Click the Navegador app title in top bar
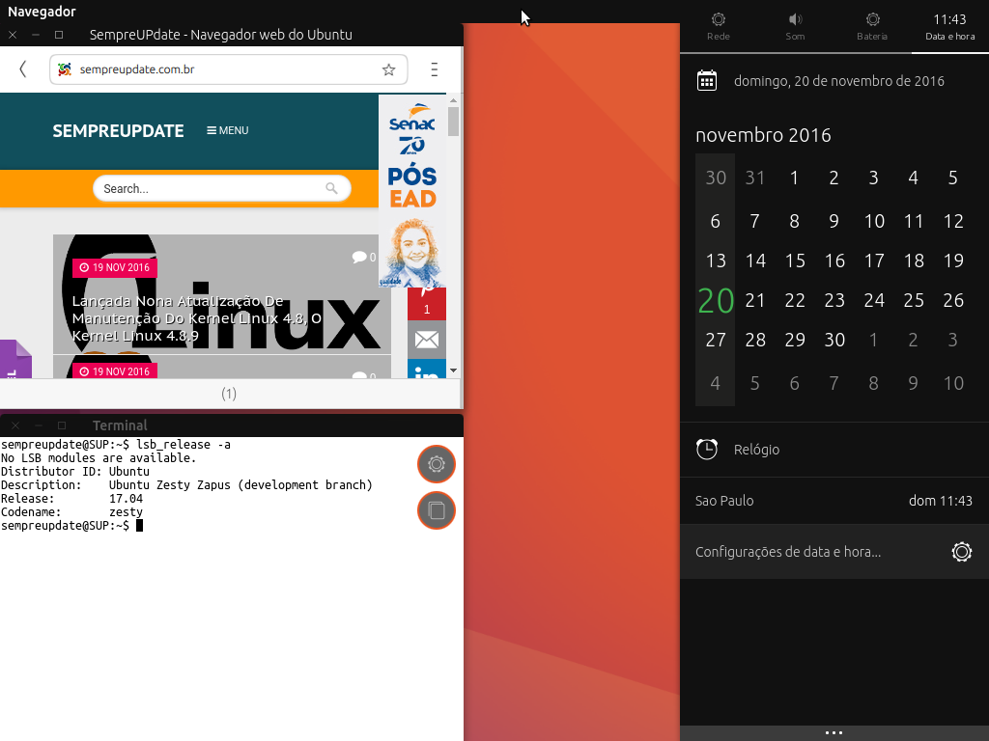This screenshot has height=741, width=989. (42, 12)
